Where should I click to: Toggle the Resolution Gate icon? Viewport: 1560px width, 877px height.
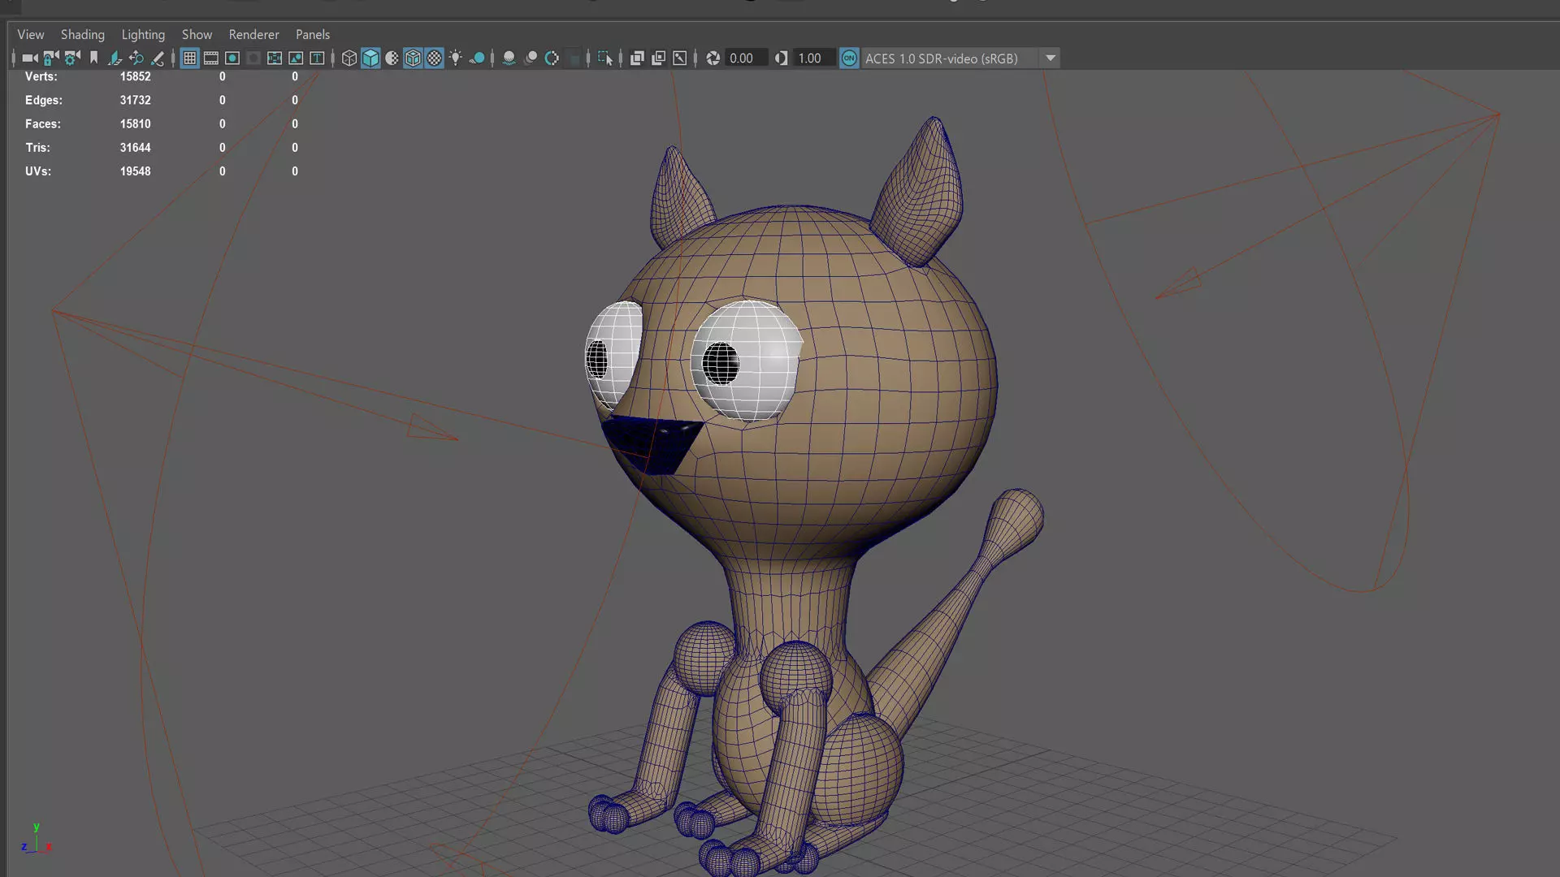point(232,58)
